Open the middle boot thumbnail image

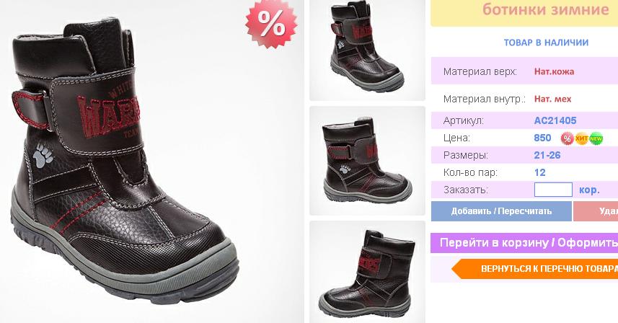pyautogui.click(x=367, y=161)
